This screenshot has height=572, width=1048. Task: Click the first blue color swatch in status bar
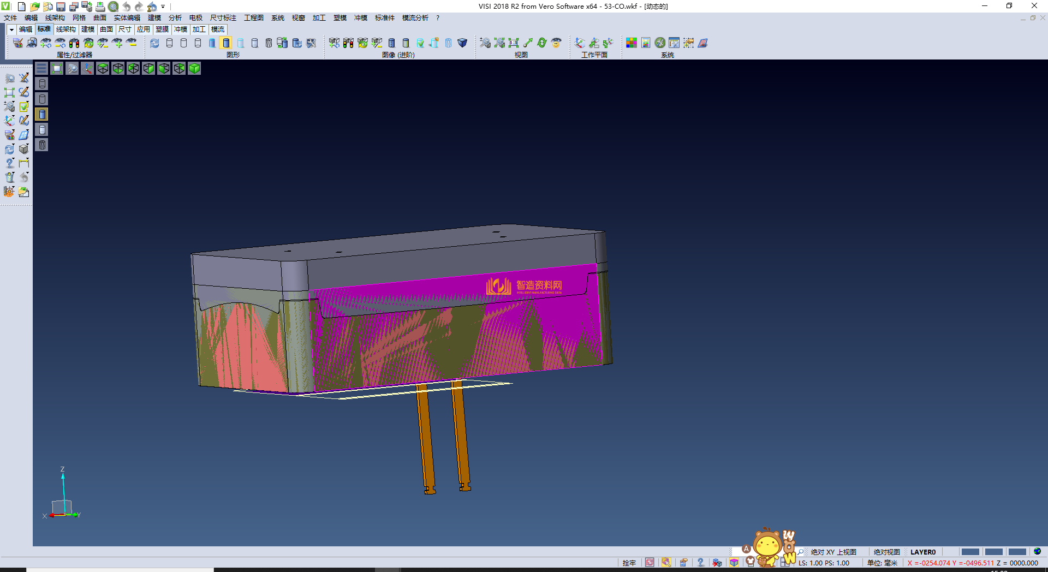point(970,552)
